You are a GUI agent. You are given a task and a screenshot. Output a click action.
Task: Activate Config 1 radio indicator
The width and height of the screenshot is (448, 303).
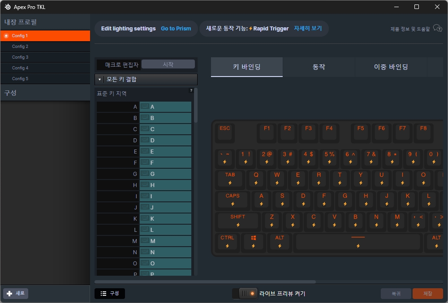click(x=6, y=36)
